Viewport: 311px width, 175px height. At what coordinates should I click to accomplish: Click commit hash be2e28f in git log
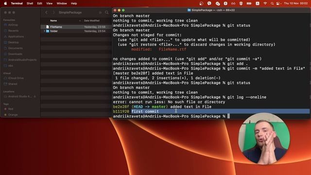[x=121, y=107]
